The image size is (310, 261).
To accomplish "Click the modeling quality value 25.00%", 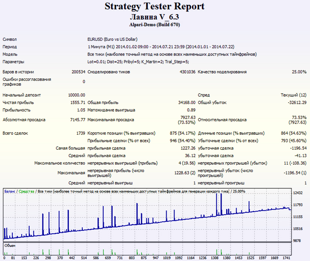I will click(299, 72).
